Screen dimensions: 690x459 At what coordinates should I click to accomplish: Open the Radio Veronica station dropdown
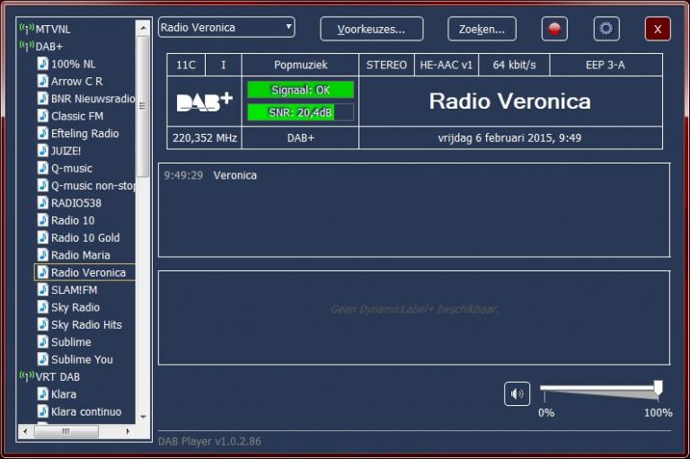coord(226,28)
